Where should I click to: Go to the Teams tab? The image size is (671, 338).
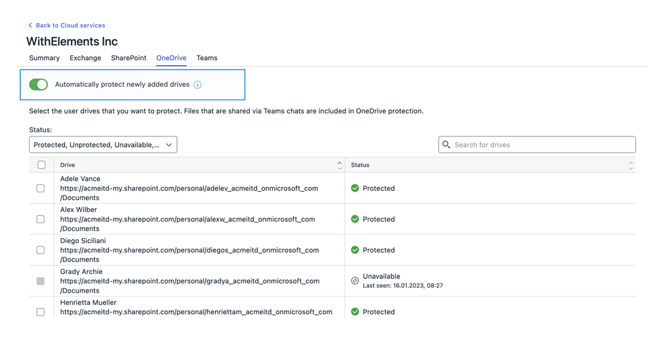[x=207, y=58]
